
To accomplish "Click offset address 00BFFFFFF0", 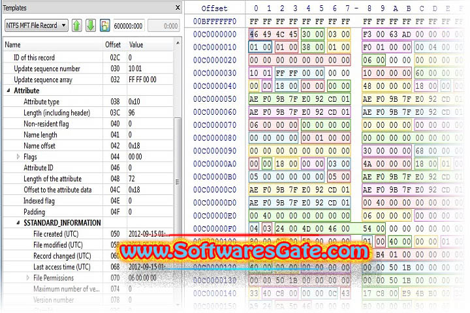I will click(215, 22).
